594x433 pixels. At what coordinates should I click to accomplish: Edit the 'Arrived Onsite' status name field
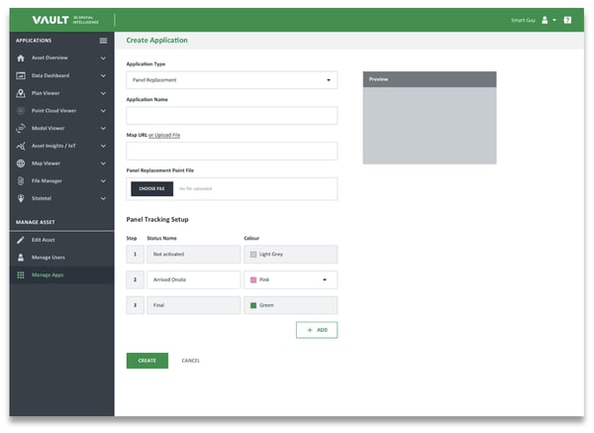click(x=194, y=279)
